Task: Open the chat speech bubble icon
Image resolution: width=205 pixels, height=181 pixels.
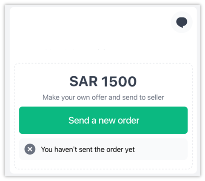Action: coord(182,22)
